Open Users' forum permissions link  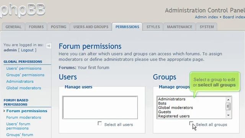click(18, 126)
